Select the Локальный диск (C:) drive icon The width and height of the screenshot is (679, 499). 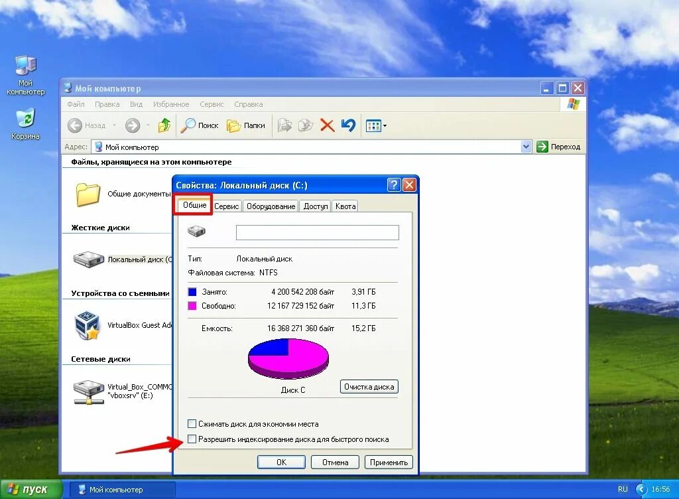point(89,259)
